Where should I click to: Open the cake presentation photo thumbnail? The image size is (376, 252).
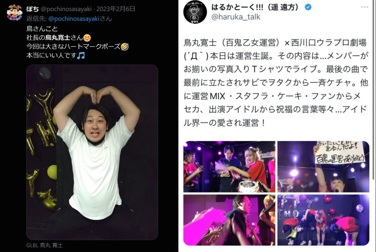(x=229, y=167)
